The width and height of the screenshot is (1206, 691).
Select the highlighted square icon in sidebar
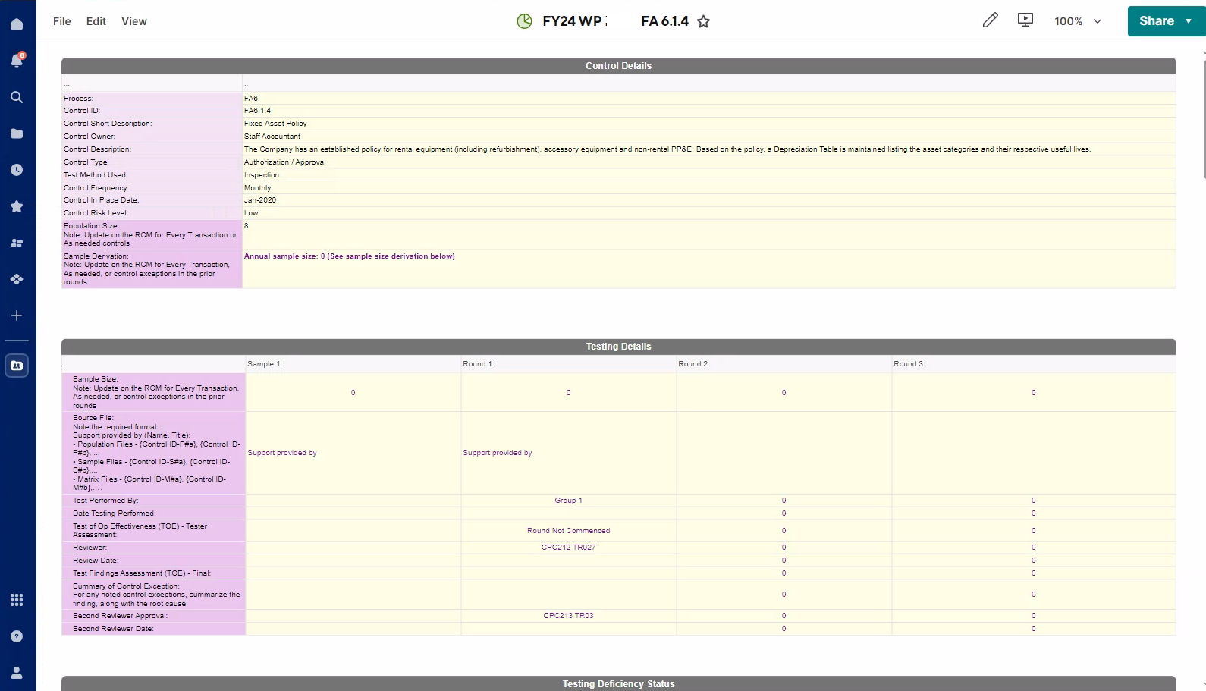click(17, 366)
